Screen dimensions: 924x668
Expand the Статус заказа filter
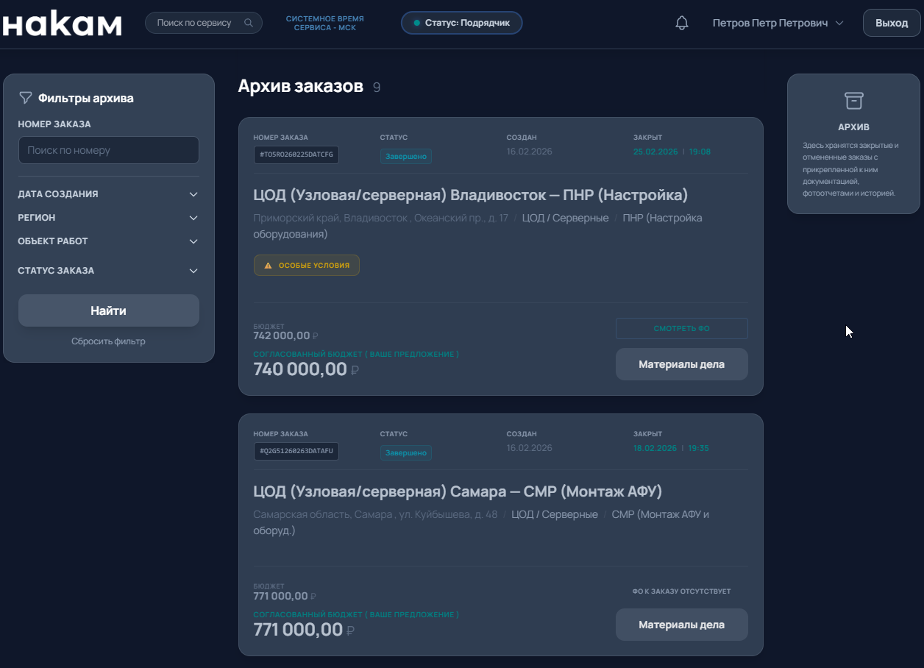pyautogui.click(x=109, y=271)
